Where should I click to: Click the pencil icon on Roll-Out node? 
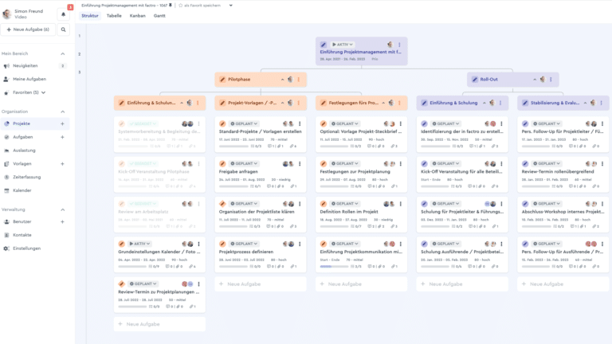click(x=473, y=80)
